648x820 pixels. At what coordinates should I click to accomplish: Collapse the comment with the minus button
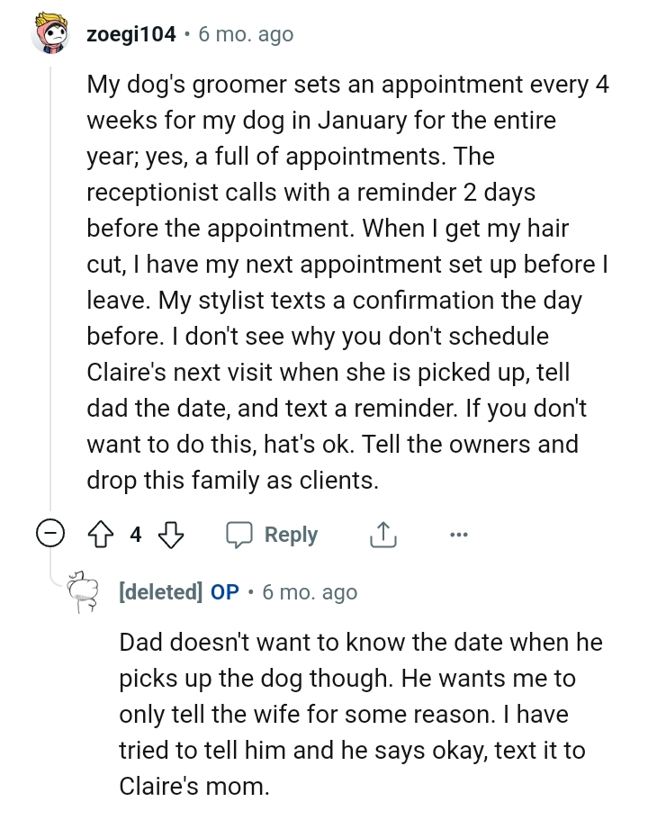(x=52, y=533)
